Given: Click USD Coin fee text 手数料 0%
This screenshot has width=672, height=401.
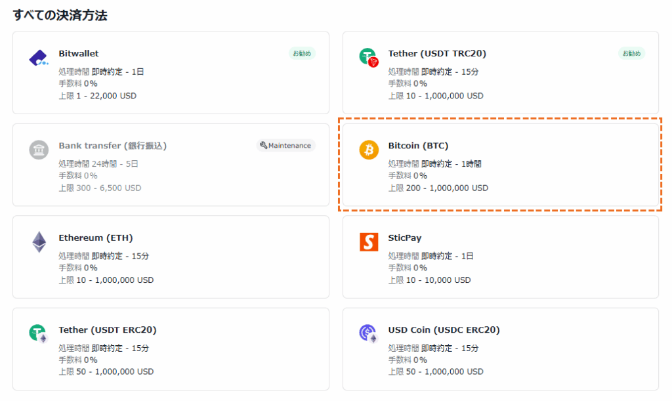Looking at the screenshot, I should pos(408,360).
